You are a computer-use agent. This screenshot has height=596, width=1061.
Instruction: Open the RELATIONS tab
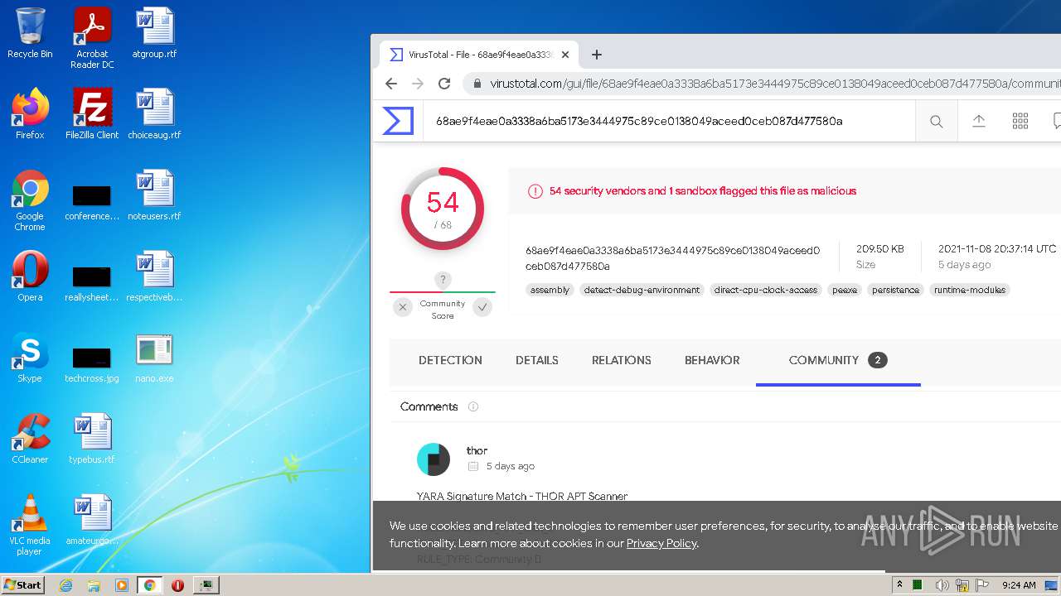pos(622,360)
